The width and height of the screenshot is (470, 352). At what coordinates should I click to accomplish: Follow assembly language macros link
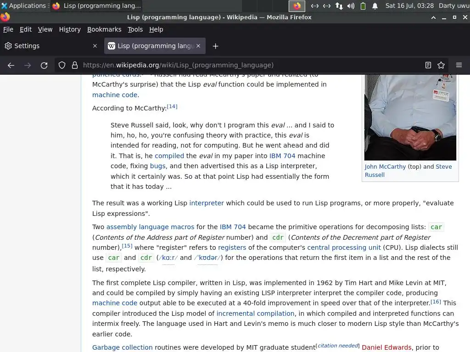[x=150, y=227]
